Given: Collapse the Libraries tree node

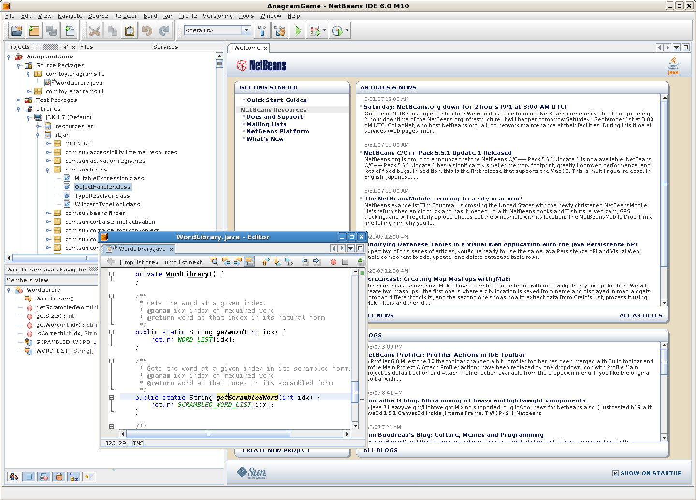Looking at the screenshot, I should pyautogui.click(x=18, y=109).
